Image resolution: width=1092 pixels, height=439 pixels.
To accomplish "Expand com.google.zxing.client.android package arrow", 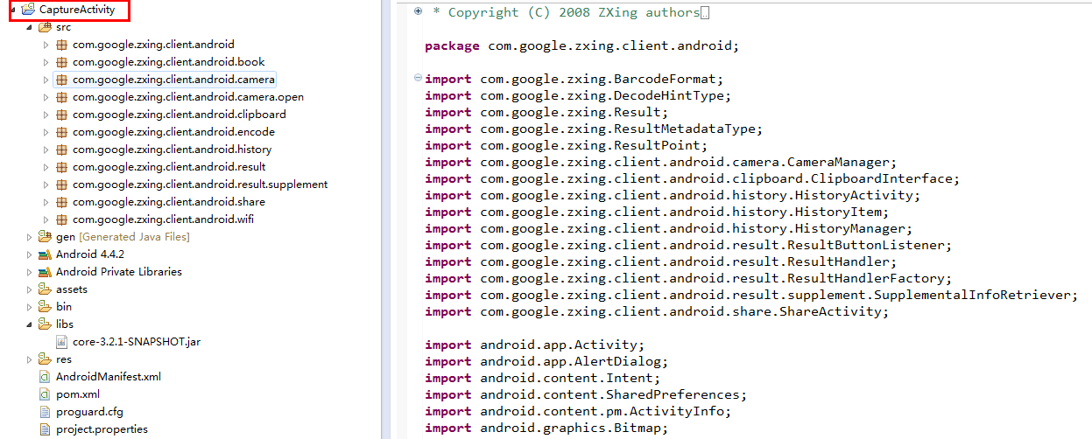I will click(x=46, y=45).
